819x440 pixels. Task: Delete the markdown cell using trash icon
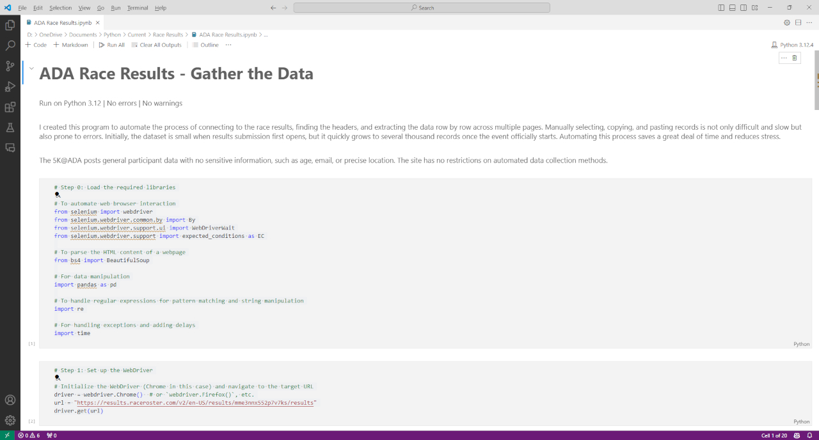[795, 58]
